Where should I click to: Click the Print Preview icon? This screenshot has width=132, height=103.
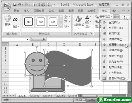[x=48, y=5]
